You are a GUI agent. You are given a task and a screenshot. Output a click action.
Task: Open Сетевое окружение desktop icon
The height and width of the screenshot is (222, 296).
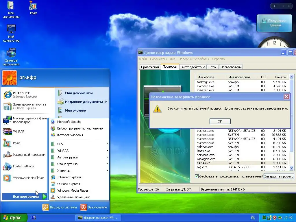(x=11, y=57)
